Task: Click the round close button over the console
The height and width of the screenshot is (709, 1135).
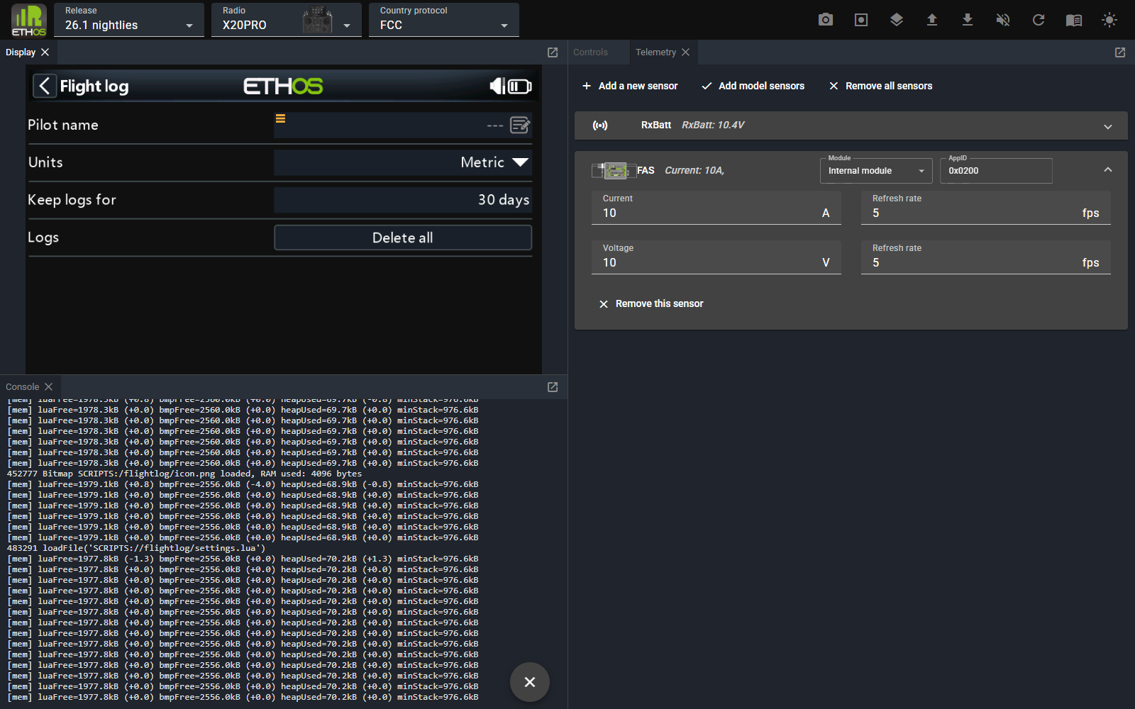Action: (530, 682)
